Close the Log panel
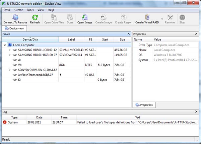 click(197, 111)
